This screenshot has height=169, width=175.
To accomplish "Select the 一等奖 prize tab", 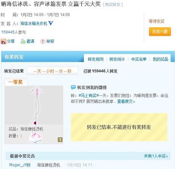I will coord(16,82).
